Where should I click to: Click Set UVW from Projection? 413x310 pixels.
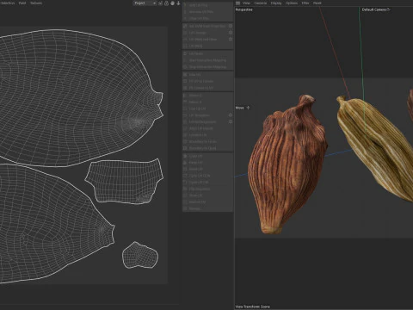tap(206, 26)
